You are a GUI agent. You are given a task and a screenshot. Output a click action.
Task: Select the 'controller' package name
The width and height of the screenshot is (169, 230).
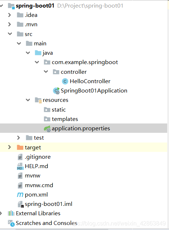pyautogui.click(x=74, y=72)
